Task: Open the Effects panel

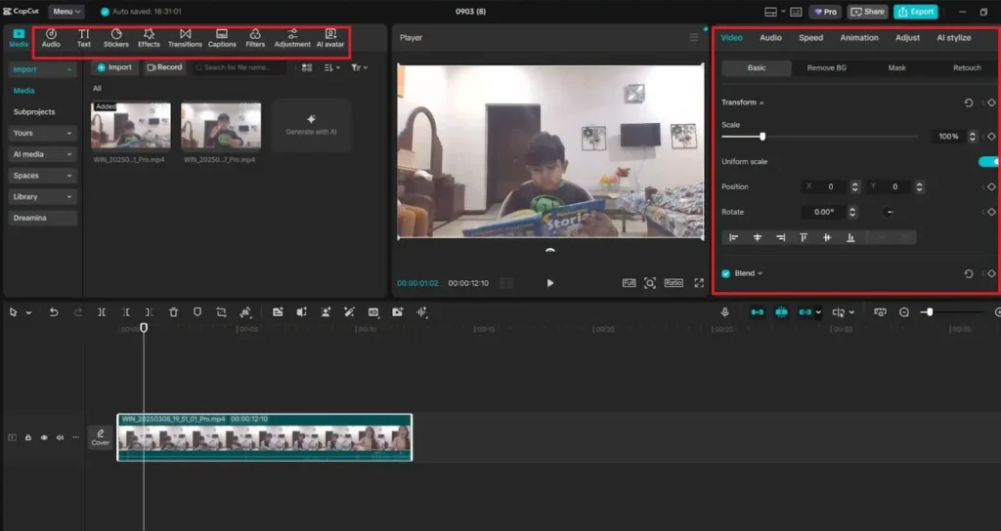Action: 149,38
